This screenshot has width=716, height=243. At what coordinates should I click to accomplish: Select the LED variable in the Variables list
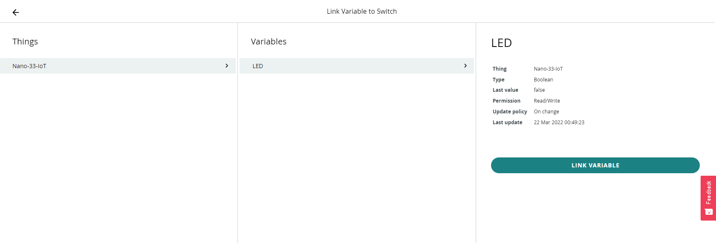click(357, 66)
